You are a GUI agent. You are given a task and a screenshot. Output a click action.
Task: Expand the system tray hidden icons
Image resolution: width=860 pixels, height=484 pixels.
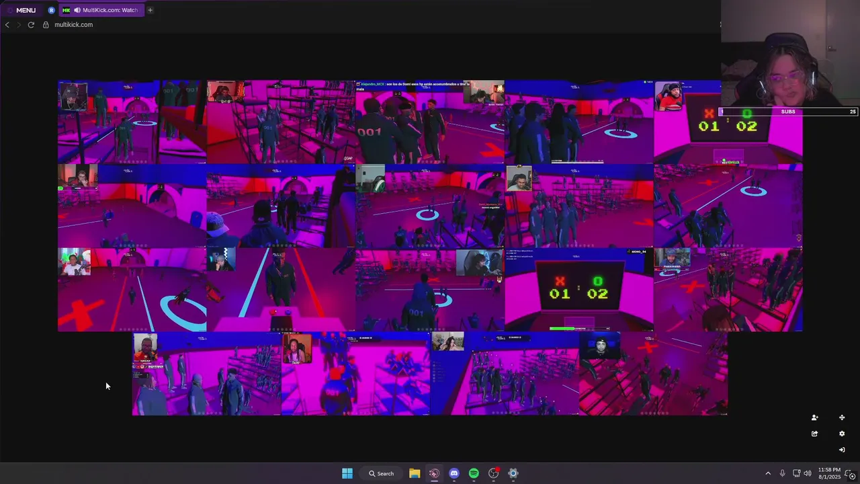click(768, 473)
